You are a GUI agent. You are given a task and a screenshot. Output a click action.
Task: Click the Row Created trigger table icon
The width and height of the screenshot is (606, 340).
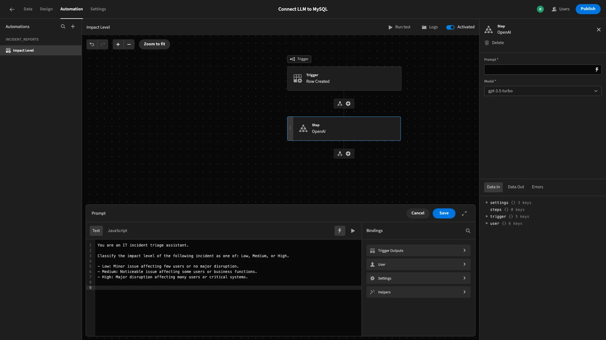pos(298,78)
